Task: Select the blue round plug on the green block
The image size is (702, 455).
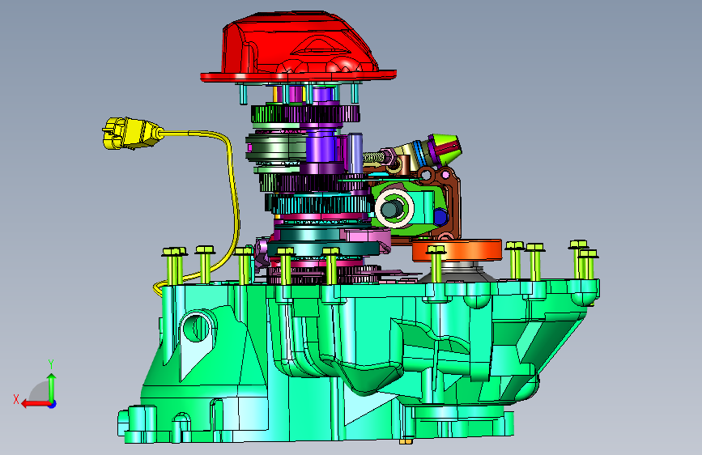Action: (440, 217)
